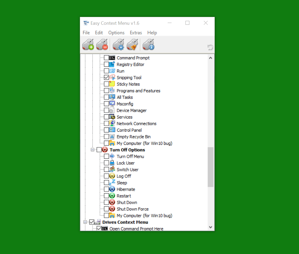The height and width of the screenshot is (254, 299).
Task: Click the Lock User padlock icon
Action: (112, 163)
